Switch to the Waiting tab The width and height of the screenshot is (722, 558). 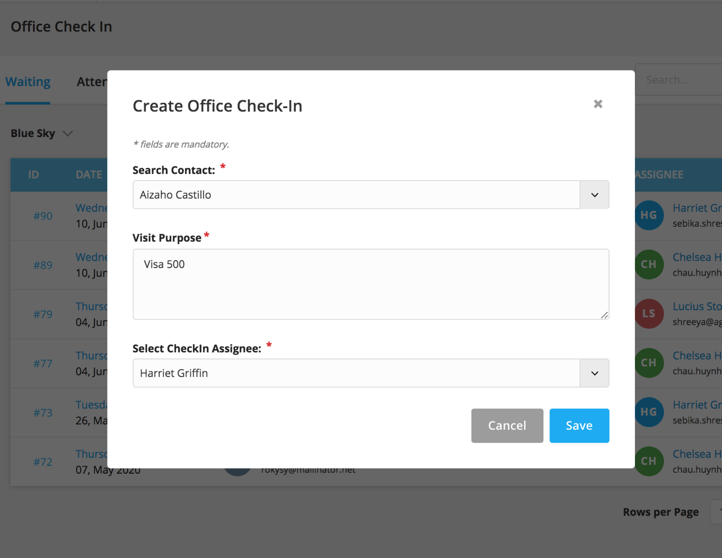(28, 82)
